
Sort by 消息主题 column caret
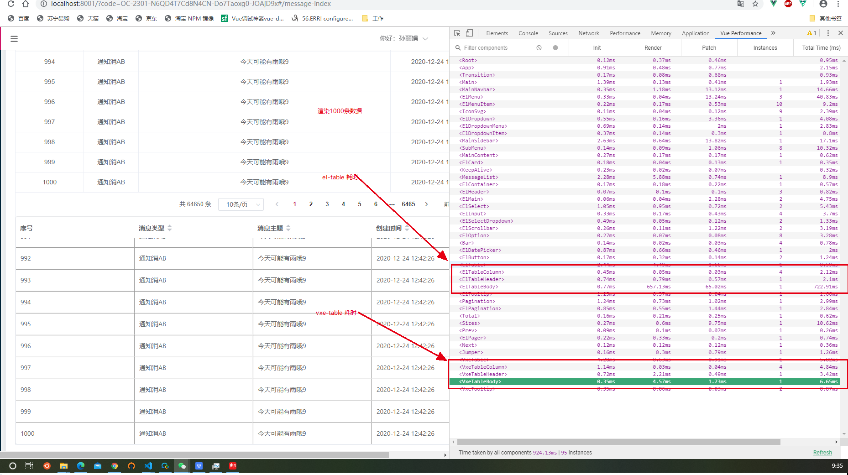pos(288,228)
